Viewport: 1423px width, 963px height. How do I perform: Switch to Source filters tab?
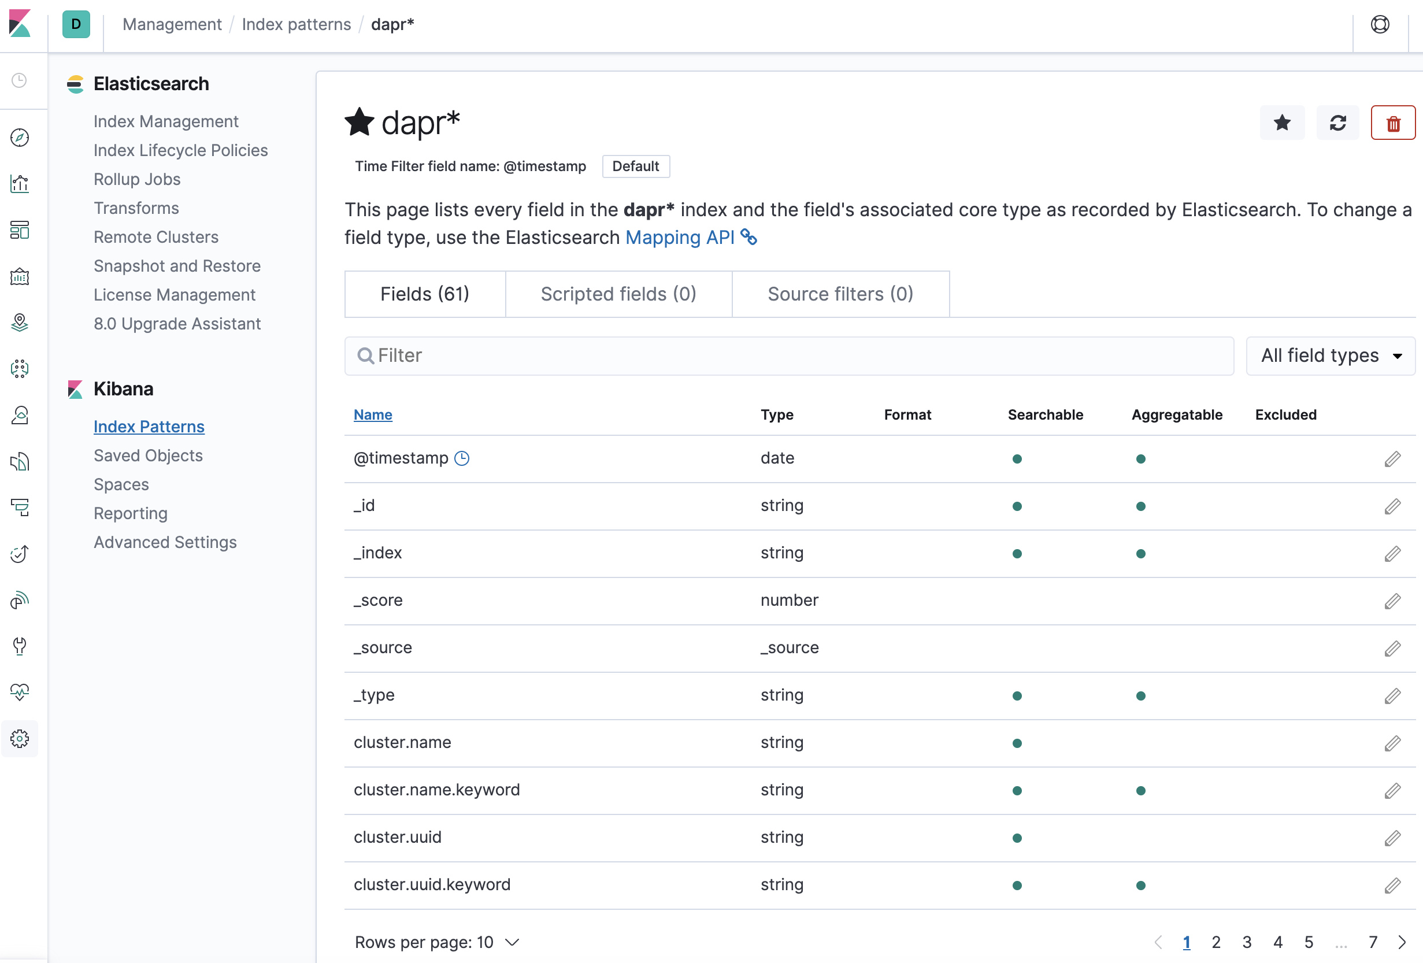click(840, 294)
